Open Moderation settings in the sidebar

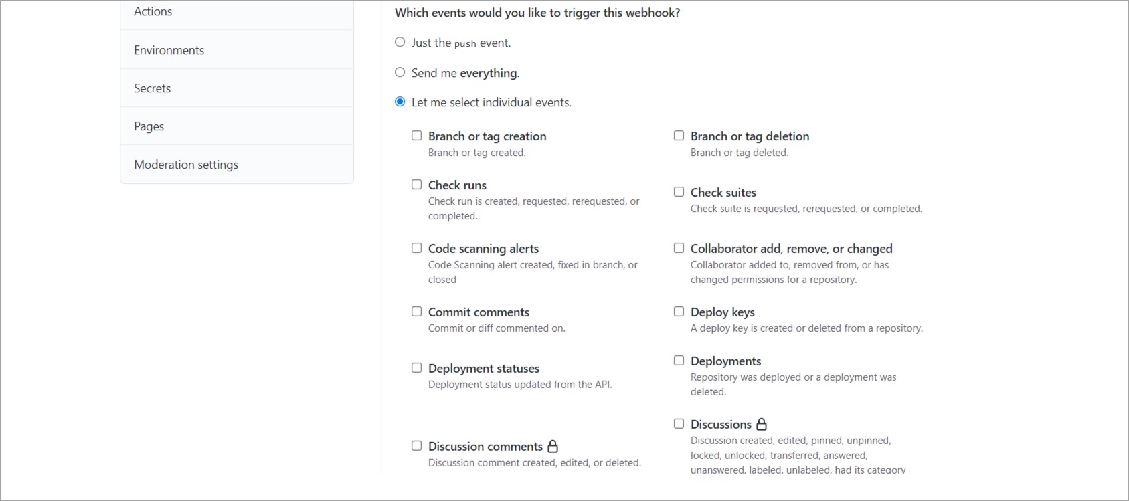click(x=237, y=165)
